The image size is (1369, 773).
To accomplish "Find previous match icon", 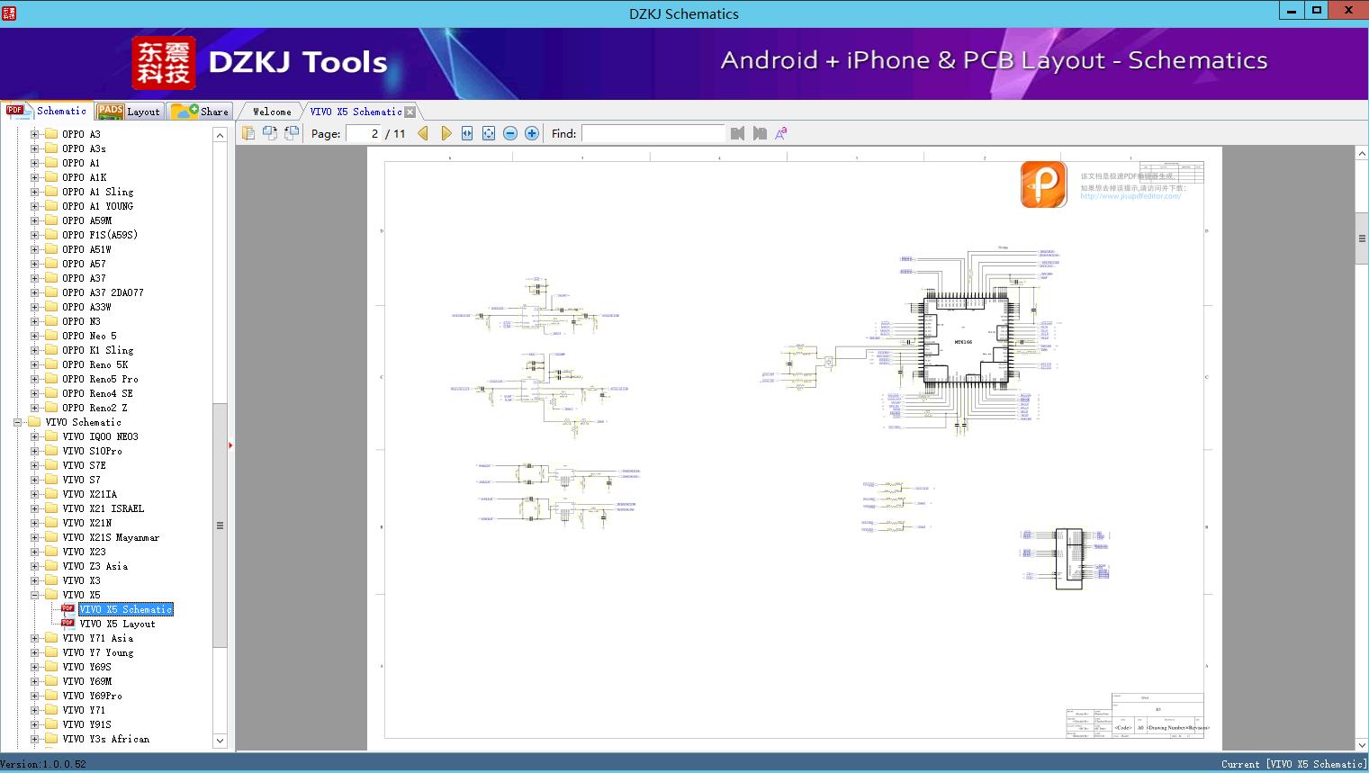I will point(738,133).
